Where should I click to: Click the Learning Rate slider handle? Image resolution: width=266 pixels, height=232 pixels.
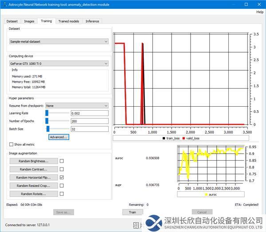(x=47, y=113)
